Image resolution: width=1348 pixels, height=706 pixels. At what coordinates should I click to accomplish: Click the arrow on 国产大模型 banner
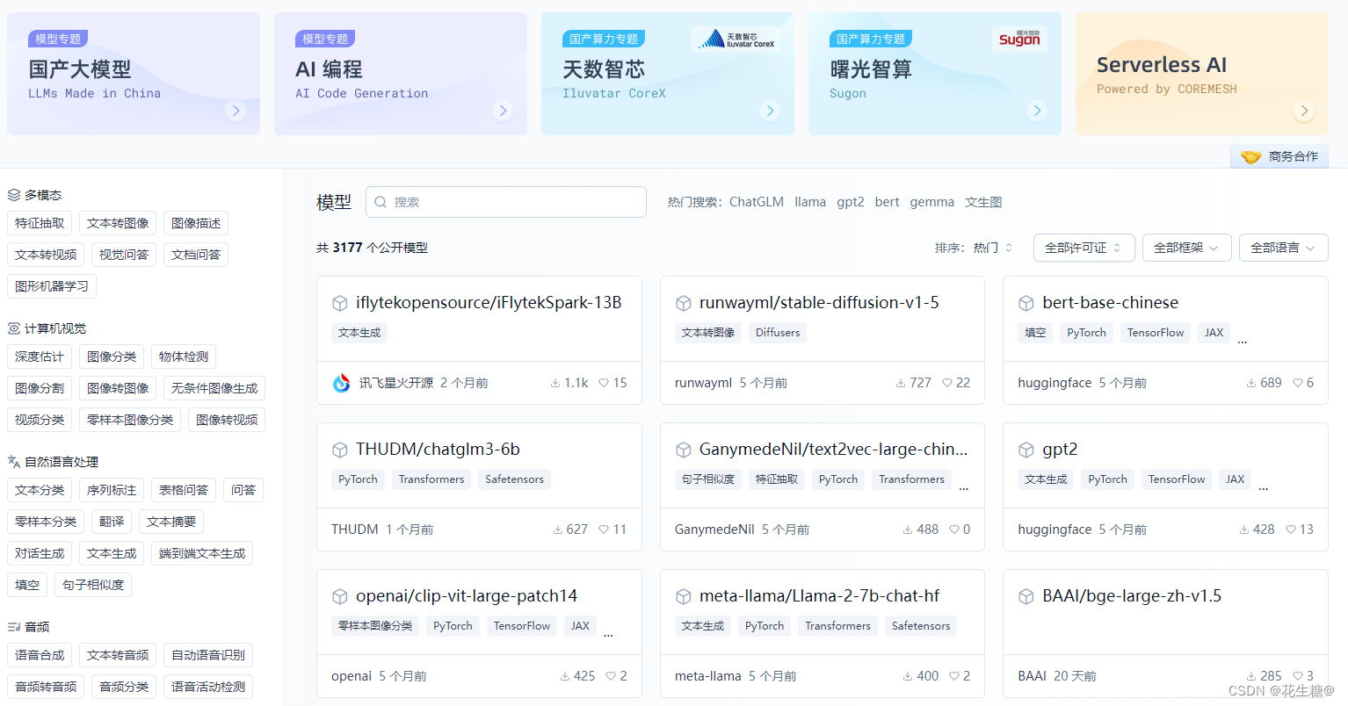coord(235,111)
